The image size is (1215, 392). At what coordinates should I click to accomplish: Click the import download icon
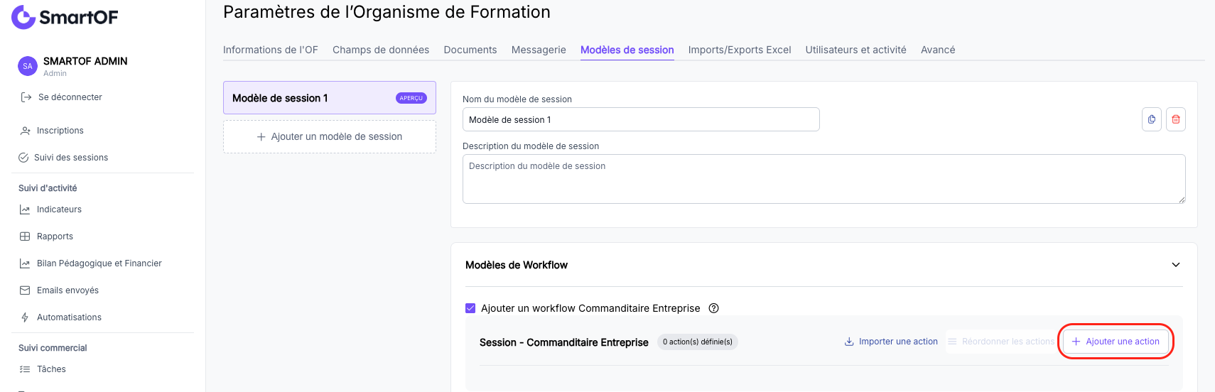[849, 342]
